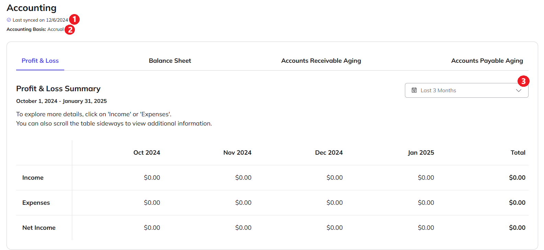
Task: Click the October 1, 2024 - January 31, 2025 range
Action: [61, 101]
